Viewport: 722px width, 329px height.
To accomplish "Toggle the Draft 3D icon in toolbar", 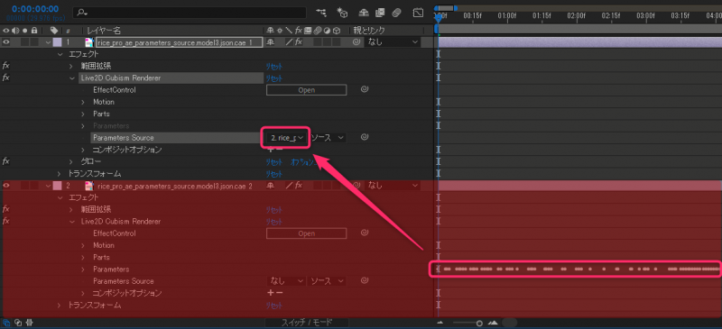I will tap(342, 13).
